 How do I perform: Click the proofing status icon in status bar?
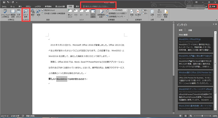tap(23, 116)
